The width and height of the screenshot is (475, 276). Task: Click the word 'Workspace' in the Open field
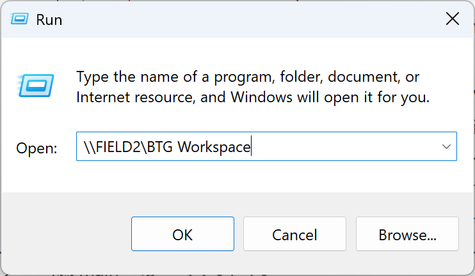tap(214, 147)
